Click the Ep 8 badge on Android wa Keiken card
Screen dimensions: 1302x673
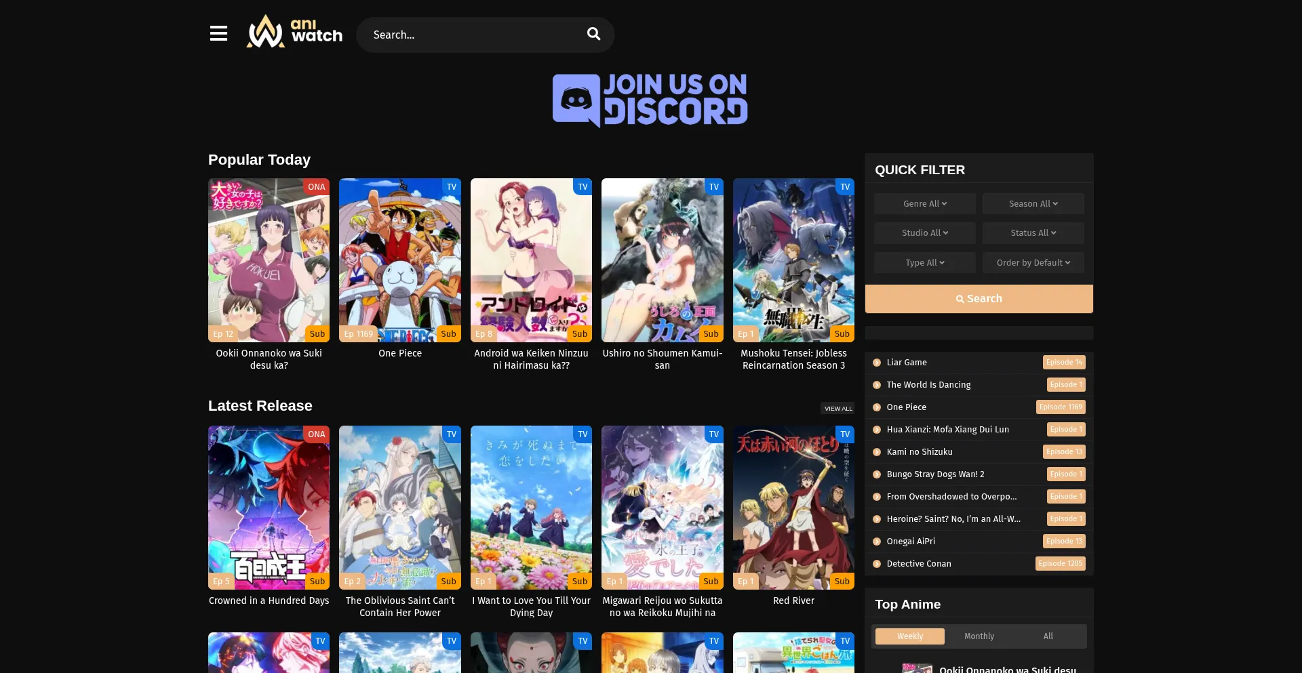point(484,334)
